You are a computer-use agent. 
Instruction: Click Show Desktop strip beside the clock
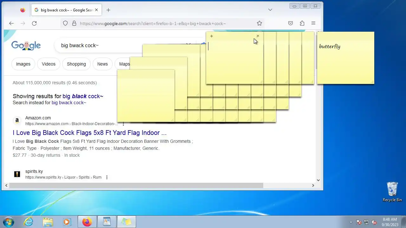[403, 222]
